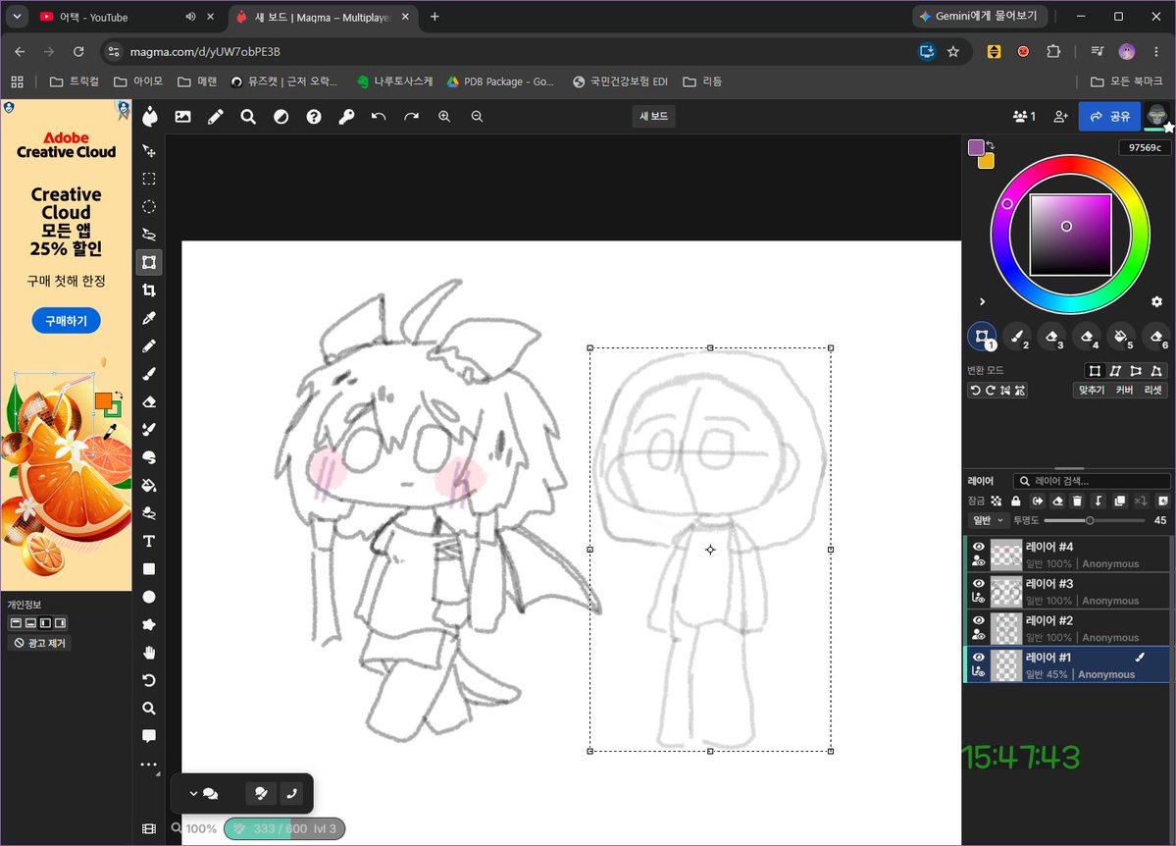
Task: Select the rectangular selection tool
Action: point(149,179)
